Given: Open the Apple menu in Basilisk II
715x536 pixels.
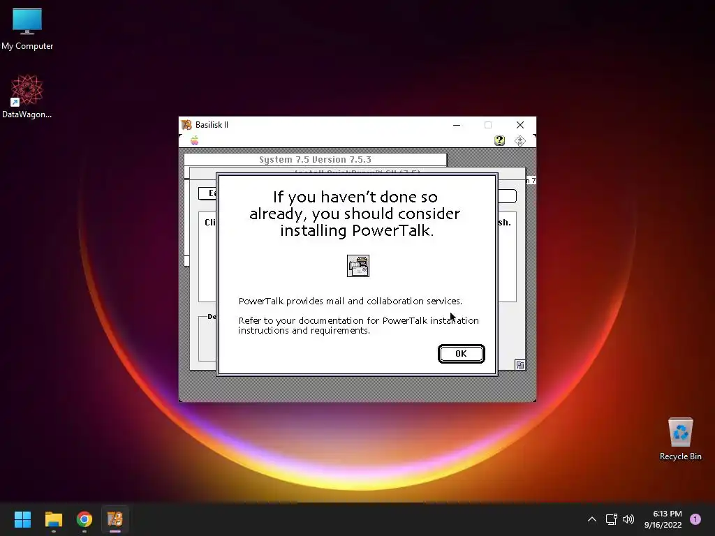Looking at the screenshot, I should (195, 141).
